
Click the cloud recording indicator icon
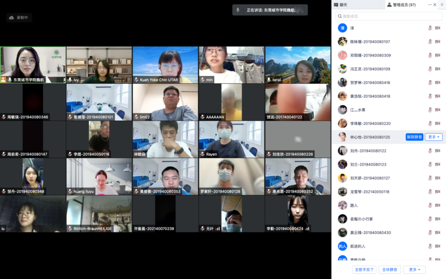click(12, 18)
